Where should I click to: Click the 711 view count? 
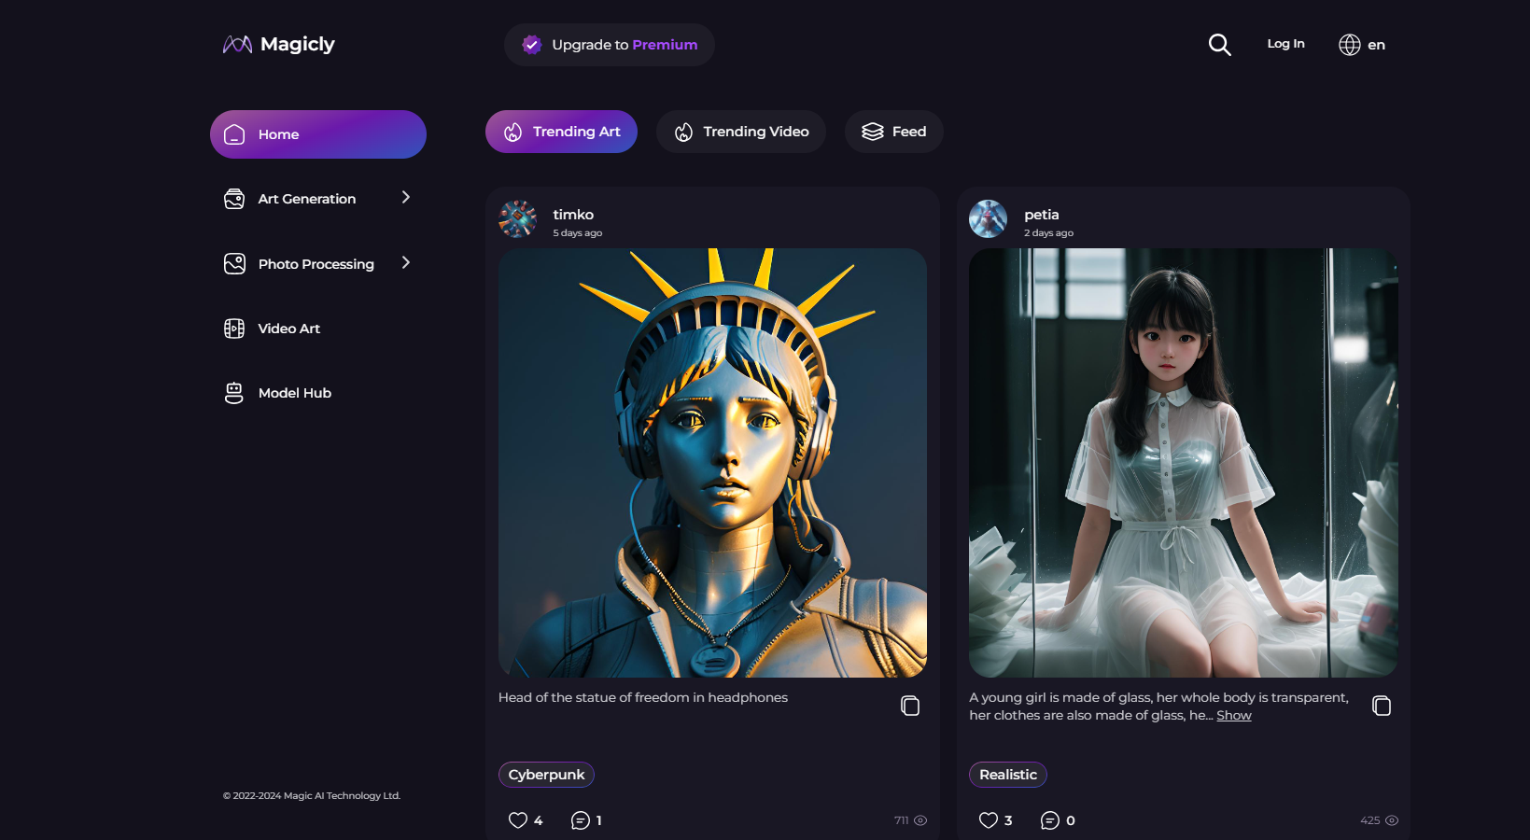point(901,820)
